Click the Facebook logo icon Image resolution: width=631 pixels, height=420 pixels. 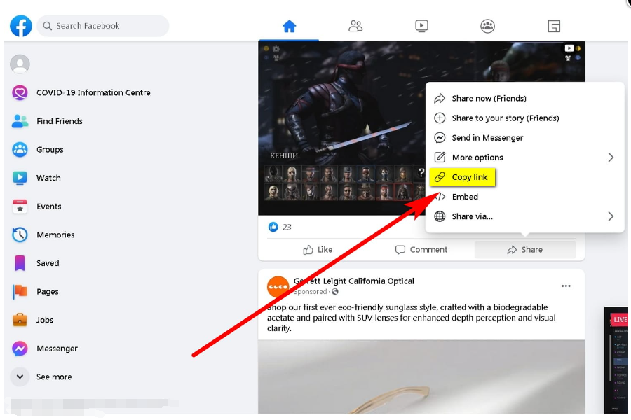click(21, 26)
